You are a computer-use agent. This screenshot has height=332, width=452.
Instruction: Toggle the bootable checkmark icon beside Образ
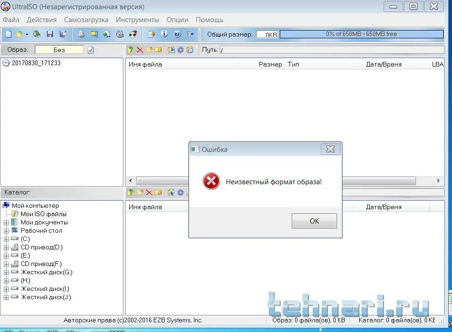tap(90, 50)
